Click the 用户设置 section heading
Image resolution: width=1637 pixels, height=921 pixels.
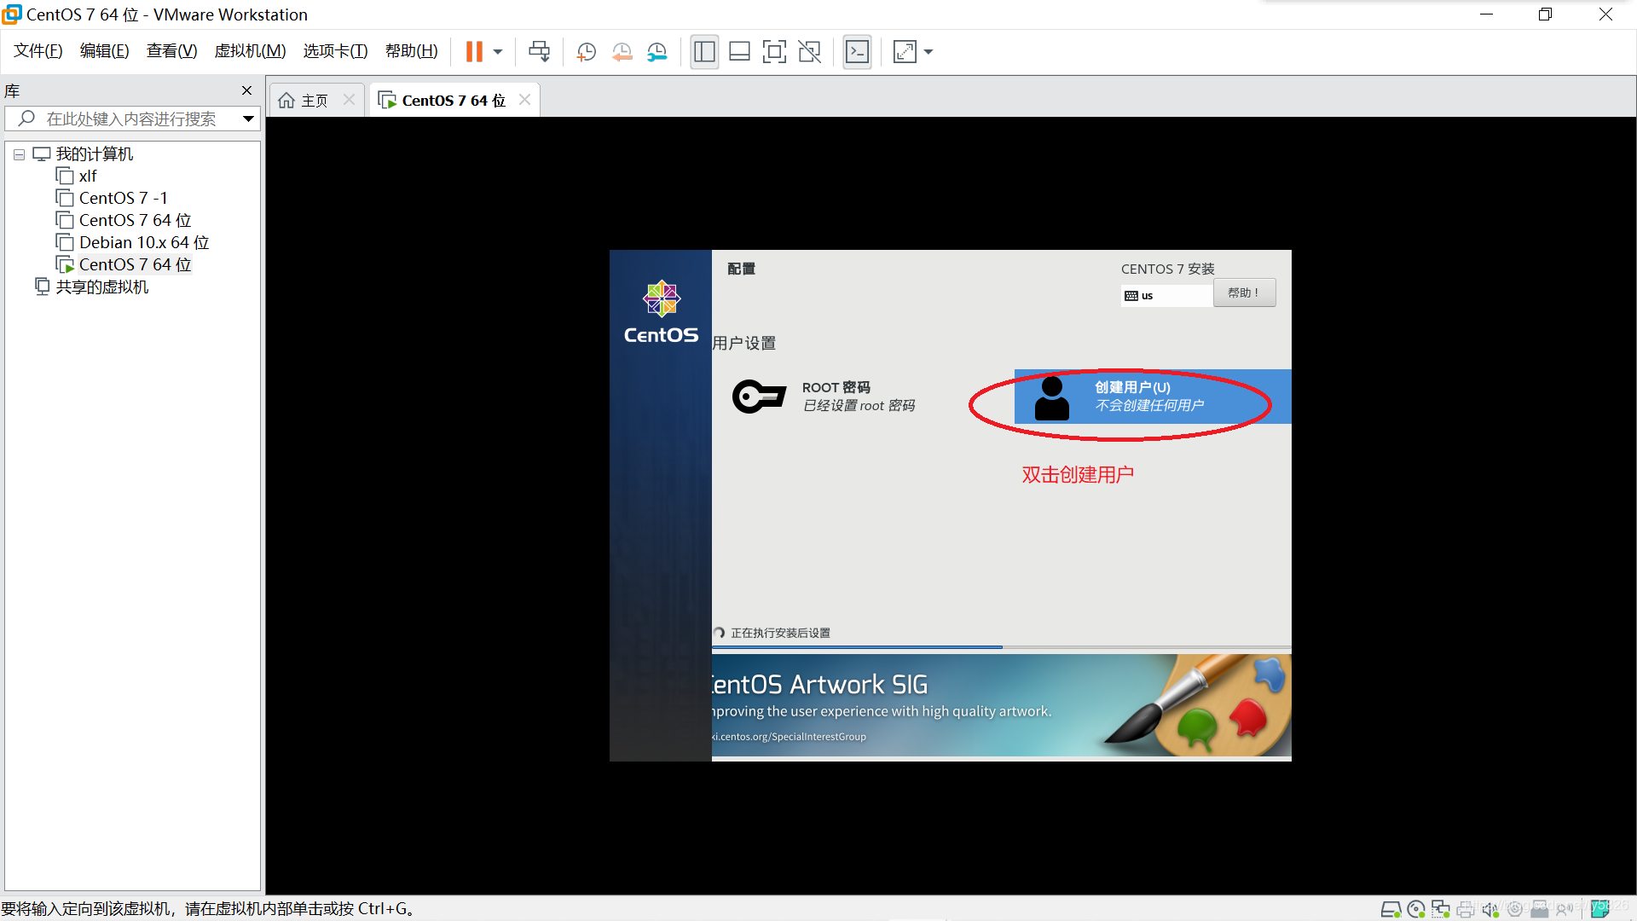point(744,344)
